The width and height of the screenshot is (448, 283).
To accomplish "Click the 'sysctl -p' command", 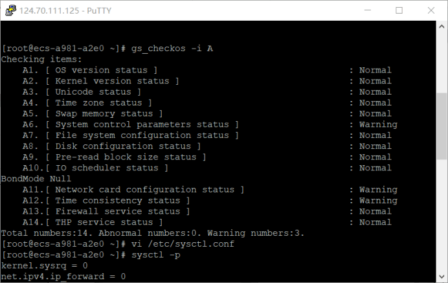I will point(156,255).
